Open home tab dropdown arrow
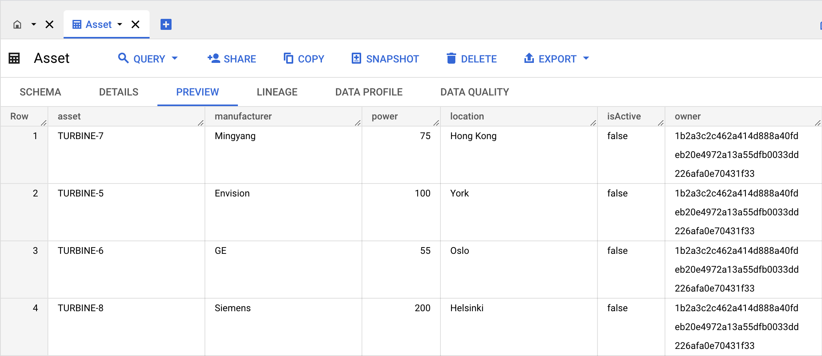This screenshot has width=822, height=356. [34, 24]
